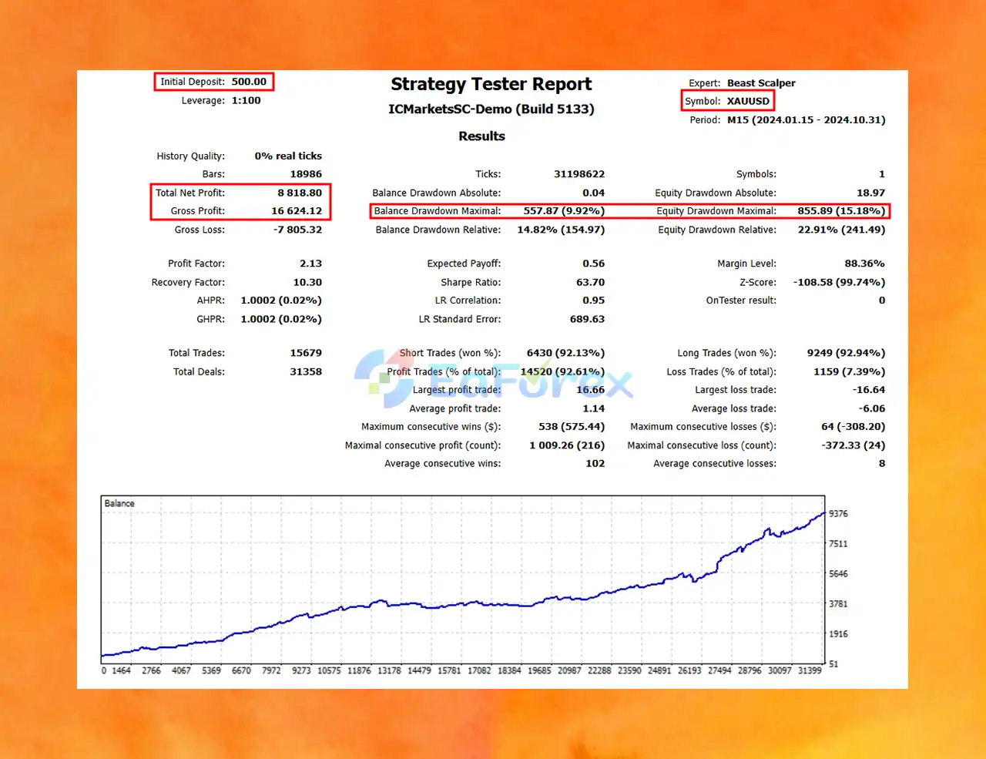The image size is (986, 759).
Task: Click the Symbols count value 1
Action: [882, 174]
